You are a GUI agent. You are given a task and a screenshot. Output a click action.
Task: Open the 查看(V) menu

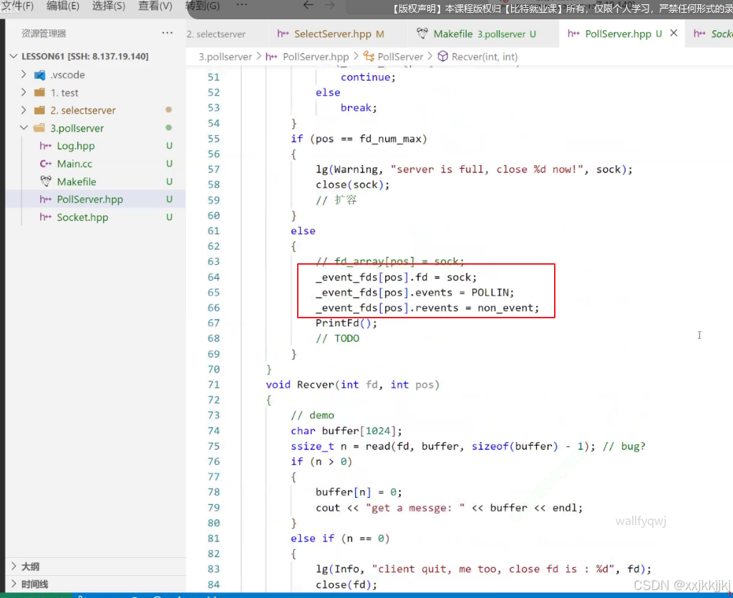point(155,6)
